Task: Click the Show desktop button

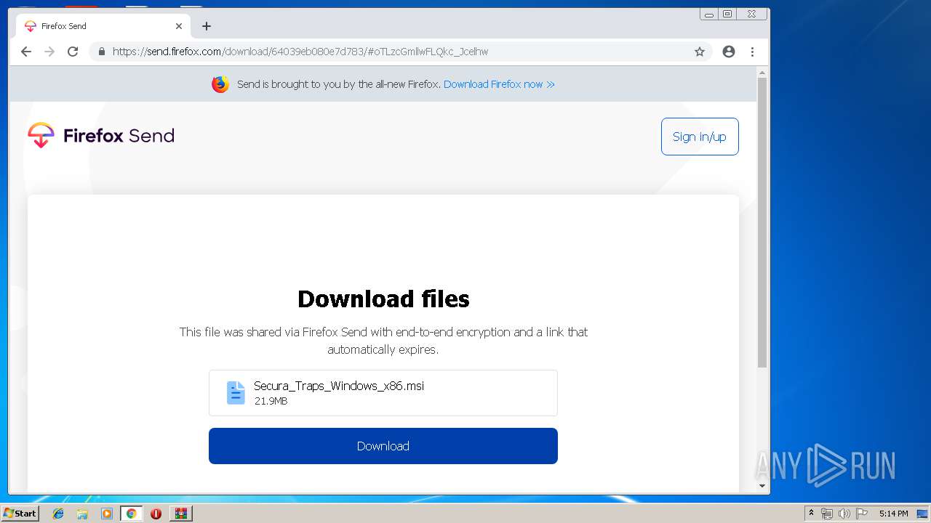Action: click(x=924, y=514)
